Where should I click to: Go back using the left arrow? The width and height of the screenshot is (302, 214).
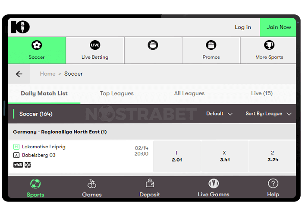19,74
